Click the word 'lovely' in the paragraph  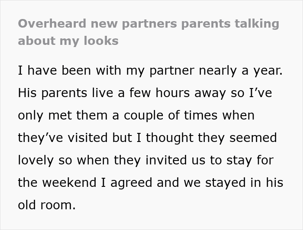(36, 160)
